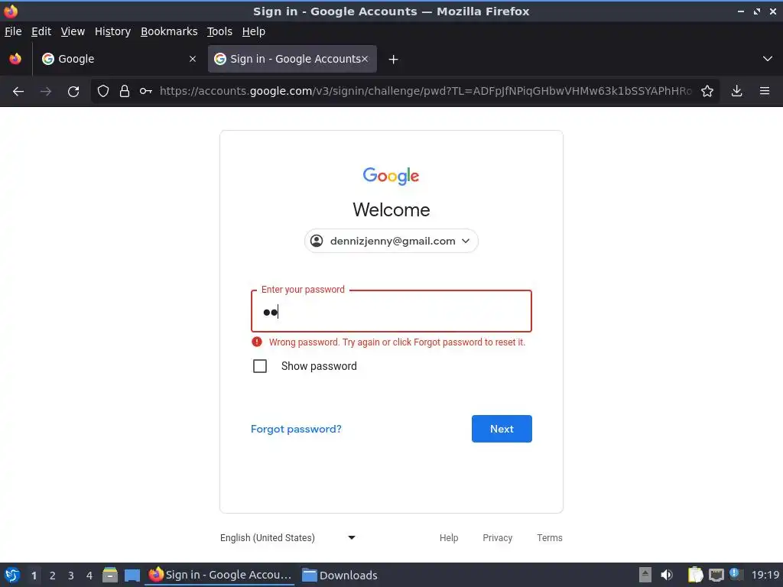
Task: Open a new tab with plus button
Action: pos(394,60)
